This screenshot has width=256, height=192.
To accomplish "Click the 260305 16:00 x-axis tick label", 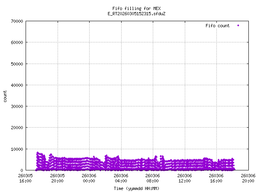I will coord(26,178).
